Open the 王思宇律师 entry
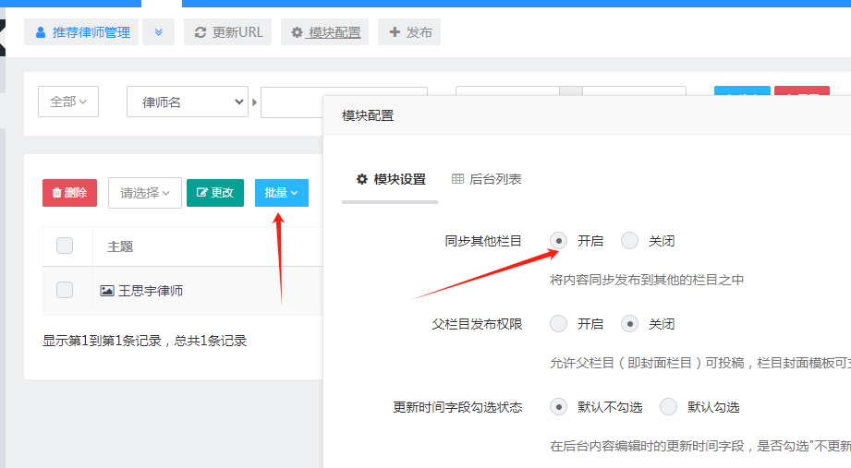Image resolution: width=851 pixels, height=468 pixels. tap(151, 291)
